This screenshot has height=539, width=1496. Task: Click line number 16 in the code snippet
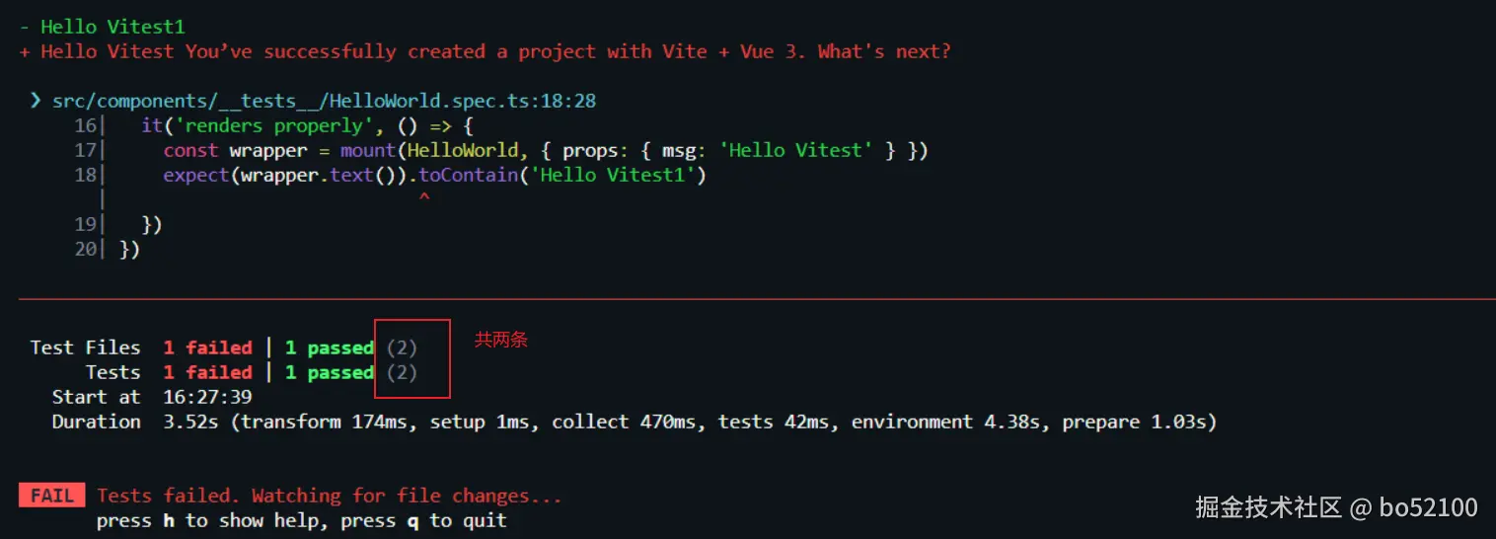click(86, 125)
